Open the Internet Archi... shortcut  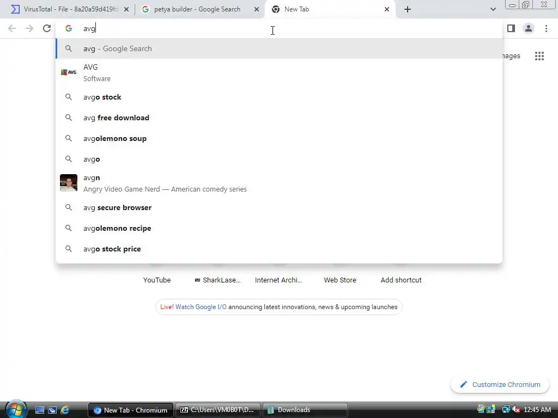tap(278, 280)
